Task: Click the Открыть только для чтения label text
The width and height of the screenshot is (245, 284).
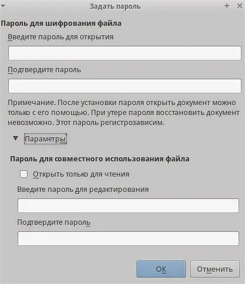Action: [81, 174]
